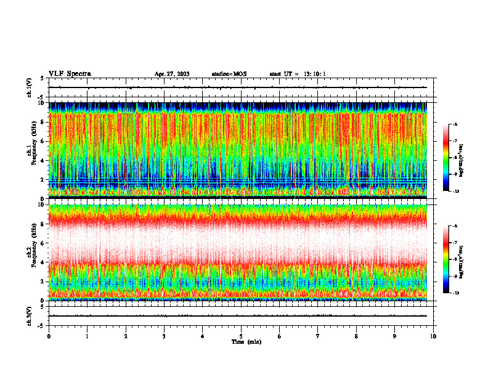
Task: Click the "-6" label on the lower colorbar
Action: 455,226
